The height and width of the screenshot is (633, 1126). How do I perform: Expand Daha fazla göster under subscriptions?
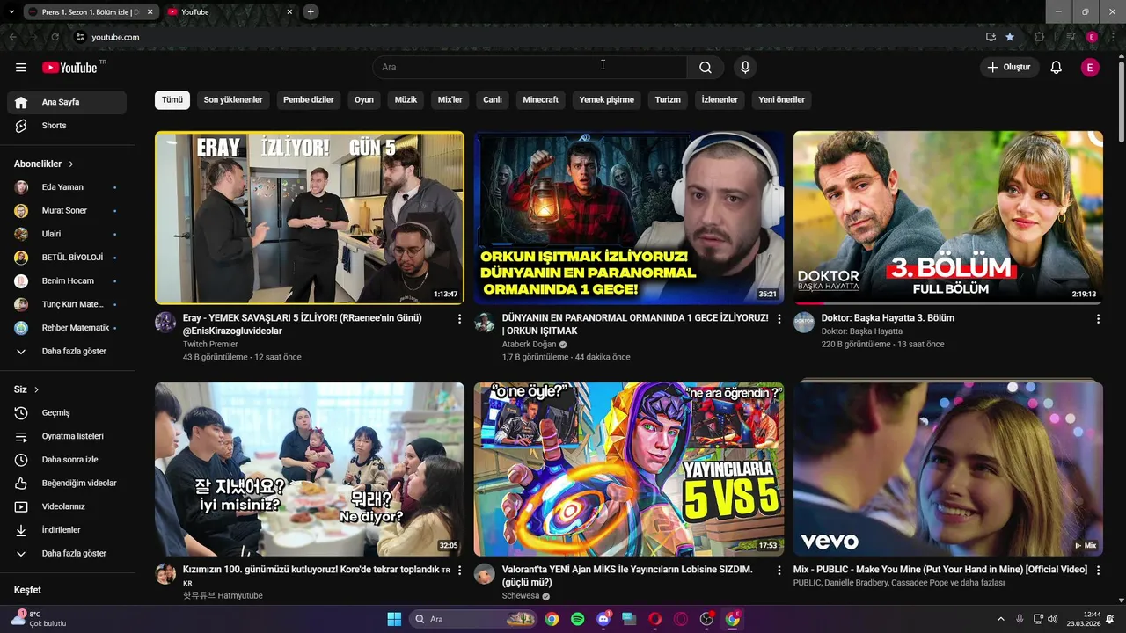coord(67,351)
